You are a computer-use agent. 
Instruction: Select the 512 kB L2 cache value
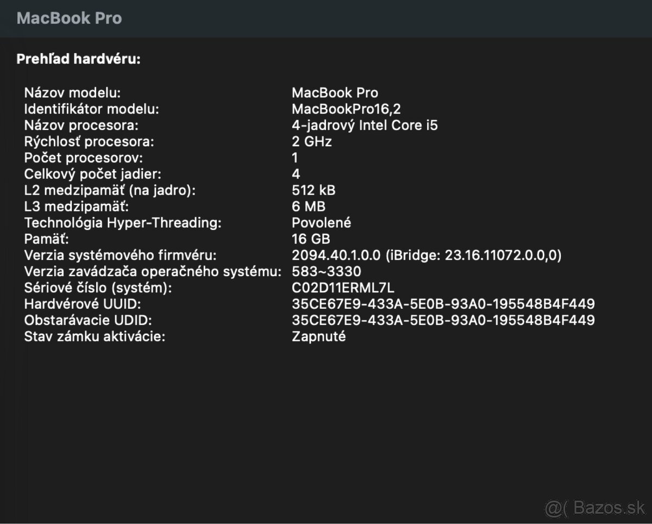[314, 190]
